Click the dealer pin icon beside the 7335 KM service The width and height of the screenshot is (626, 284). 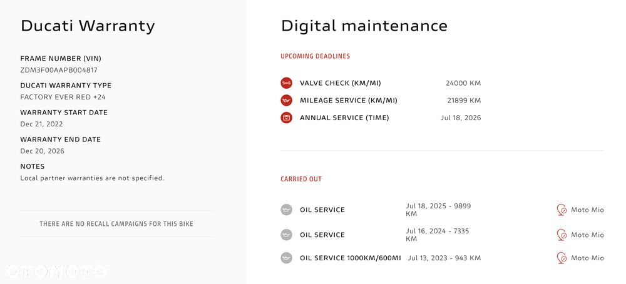click(562, 235)
